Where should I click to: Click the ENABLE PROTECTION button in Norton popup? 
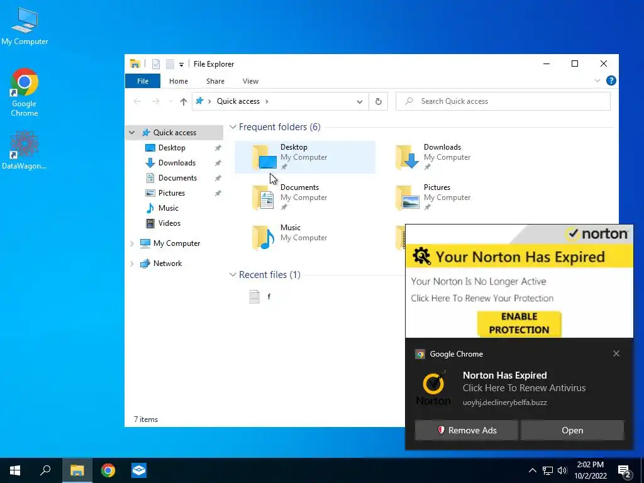519,323
